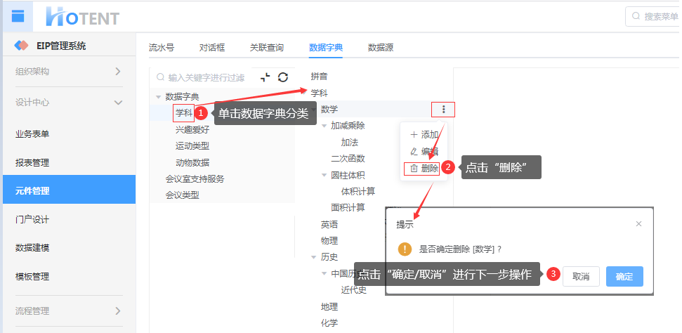Select the 英语 dictionary item
The image size is (682, 333).
tap(329, 225)
